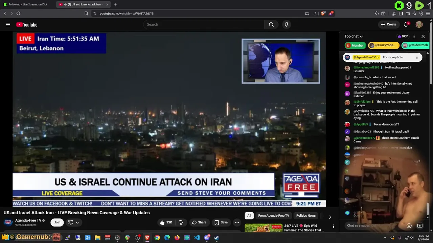Open options for the Epic Wild Families video
The width and height of the screenshot is (433, 243).
(x=334, y=226)
